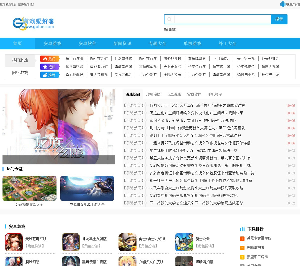Open news 明日方舟9月30日有哪些更新
Viewport: 300px width, 266px height.
pyautogui.click(x=197, y=128)
